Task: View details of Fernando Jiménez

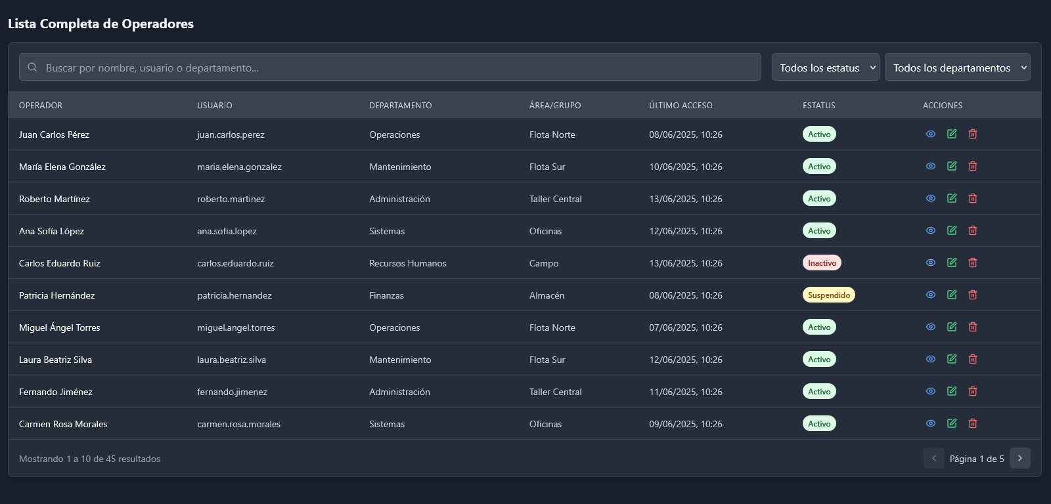Action: [931, 391]
